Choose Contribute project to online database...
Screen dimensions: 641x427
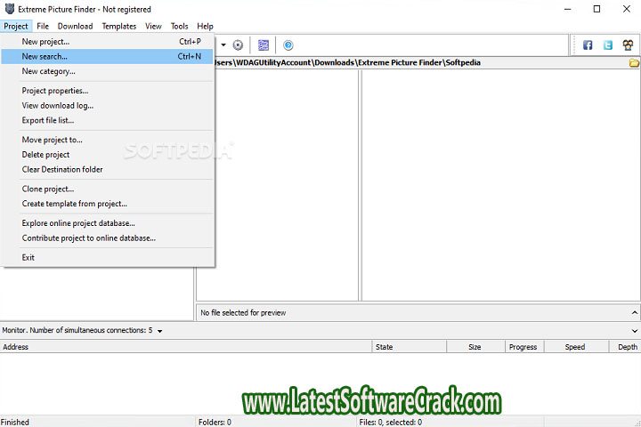108,238
